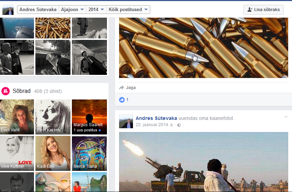Open the anti-aircraft gun cover photo
Image resolution: width=292 pixels, height=192 pixels.
[203, 162]
